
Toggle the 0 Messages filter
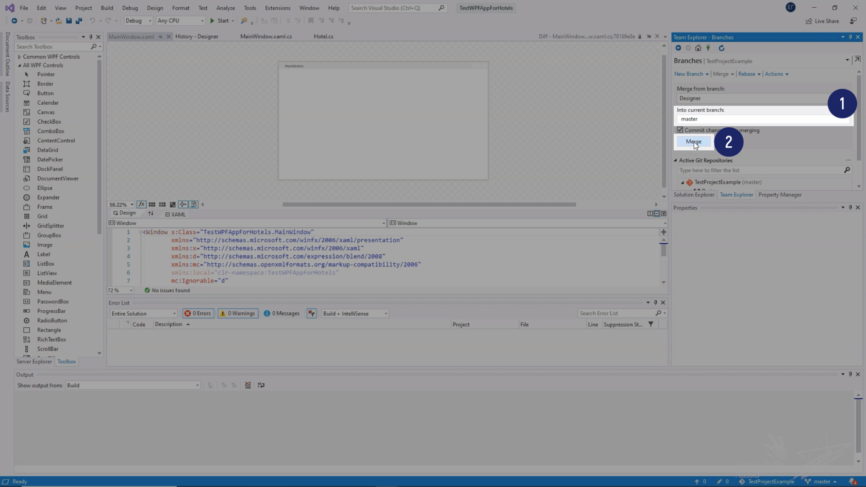point(281,313)
